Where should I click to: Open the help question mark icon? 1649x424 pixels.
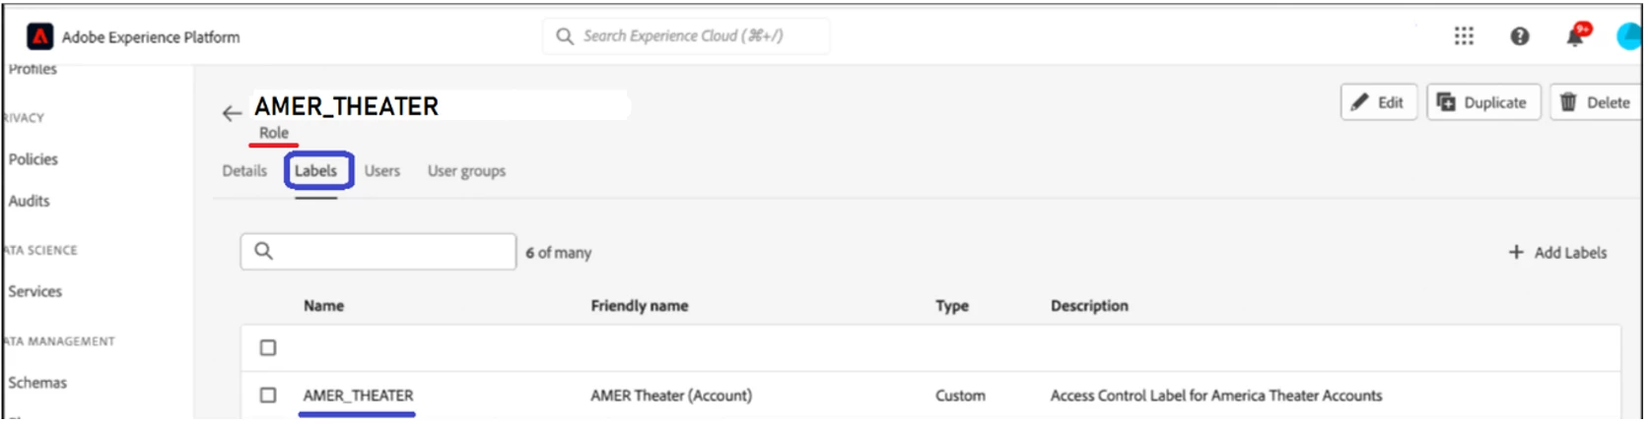(x=1520, y=36)
